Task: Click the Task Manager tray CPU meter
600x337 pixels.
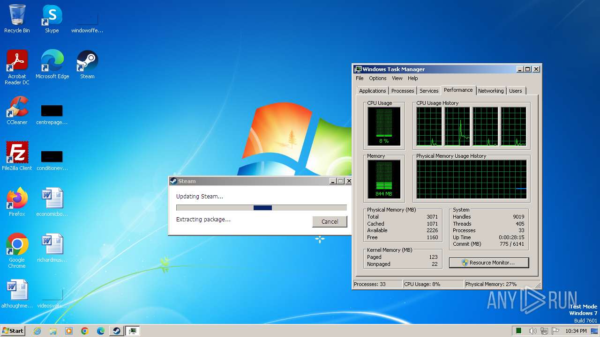Action: (x=519, y=331)
